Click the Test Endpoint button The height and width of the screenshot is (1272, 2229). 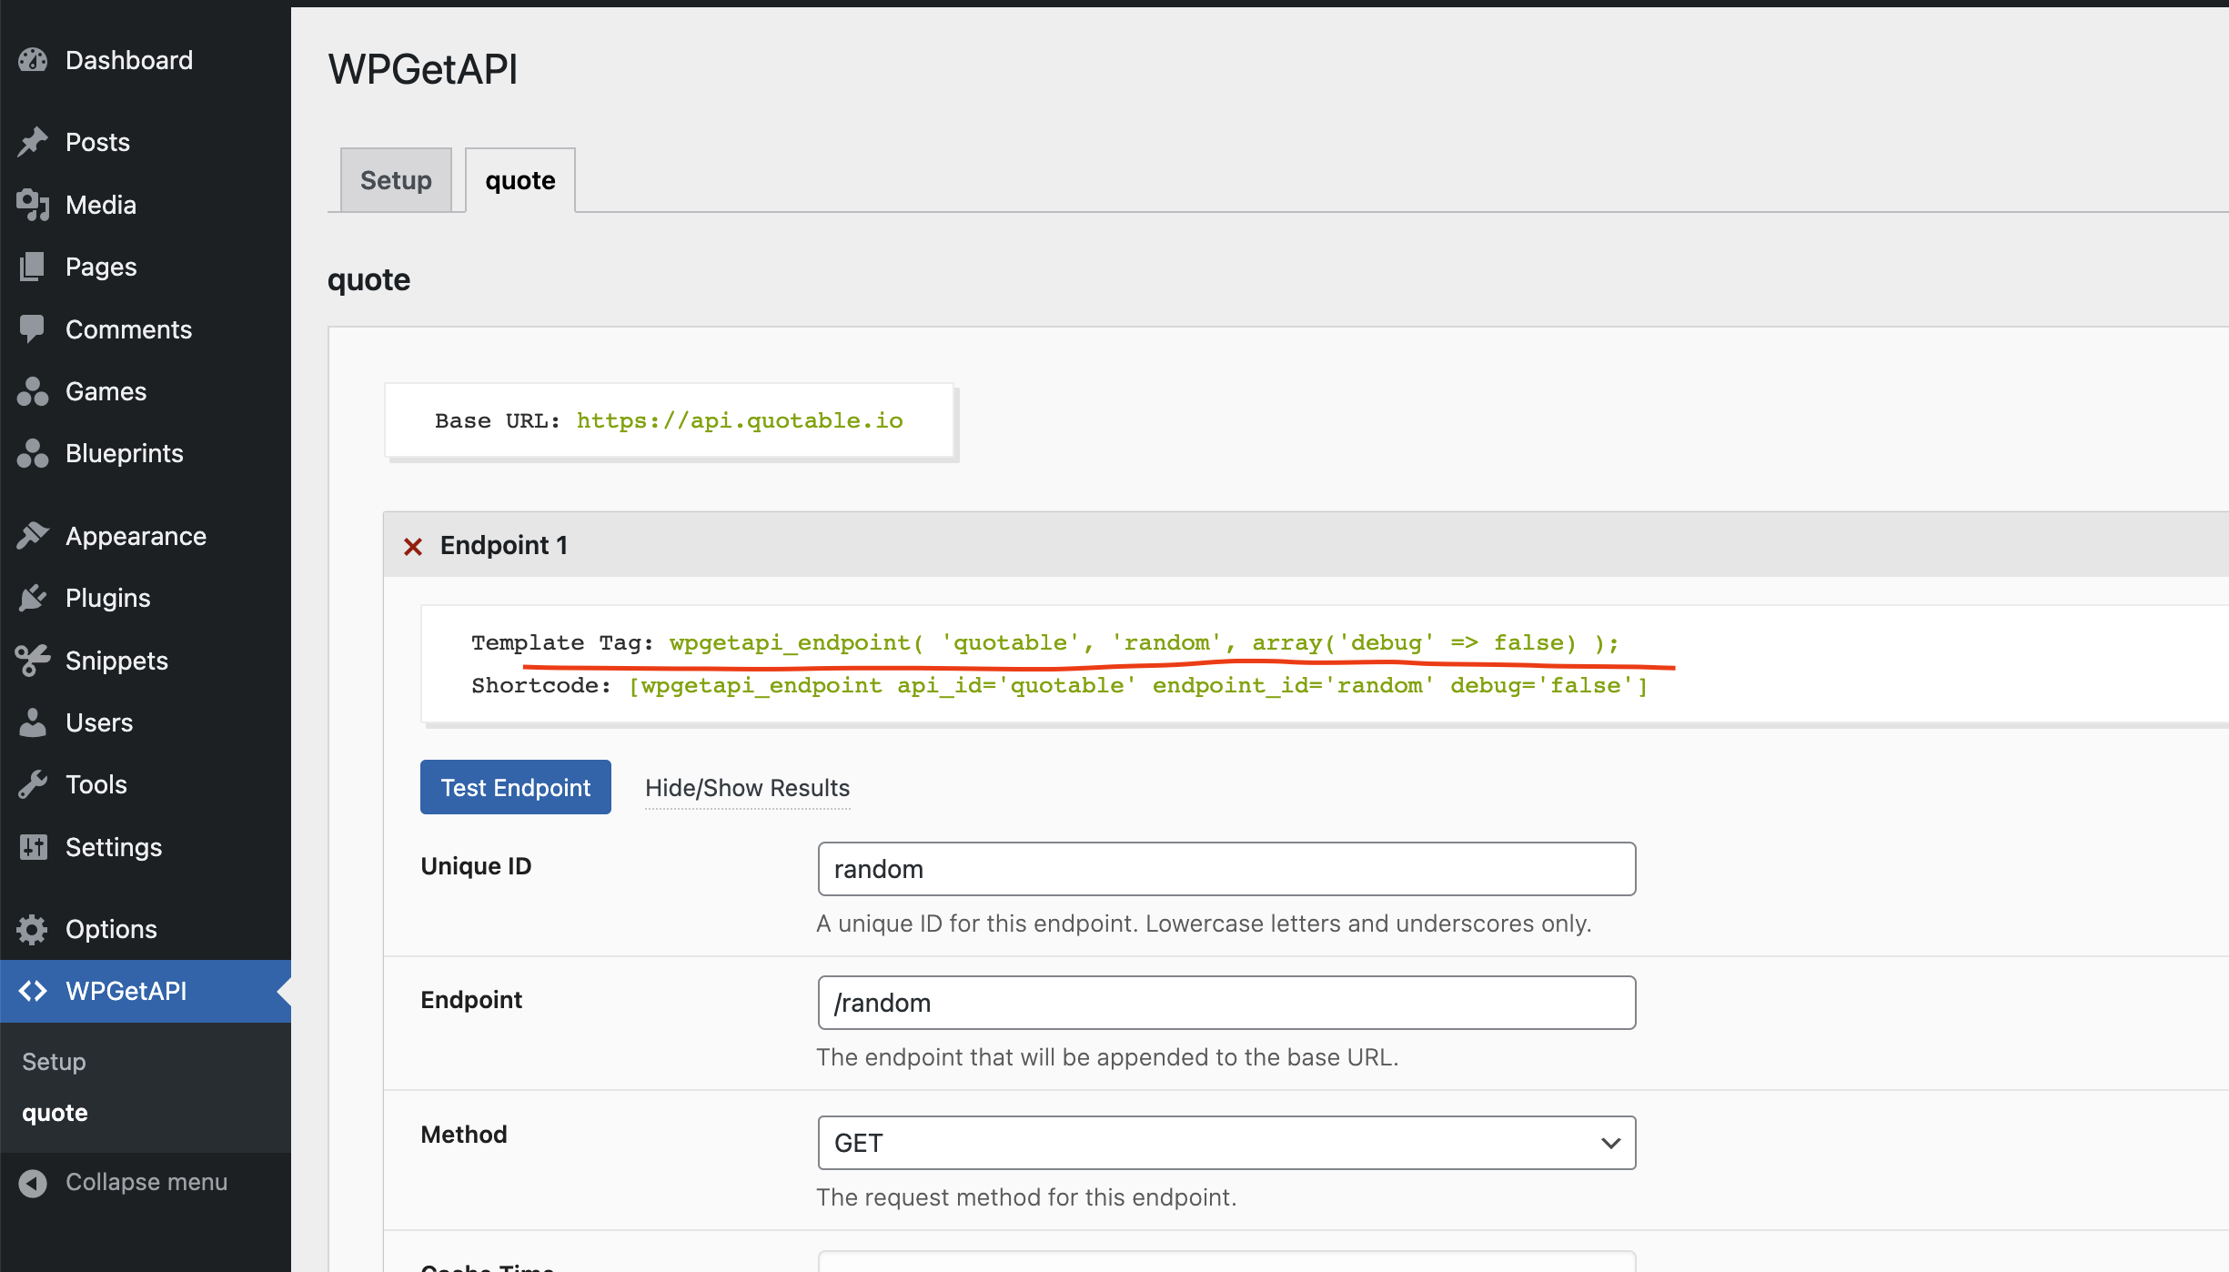pos(514,787)
